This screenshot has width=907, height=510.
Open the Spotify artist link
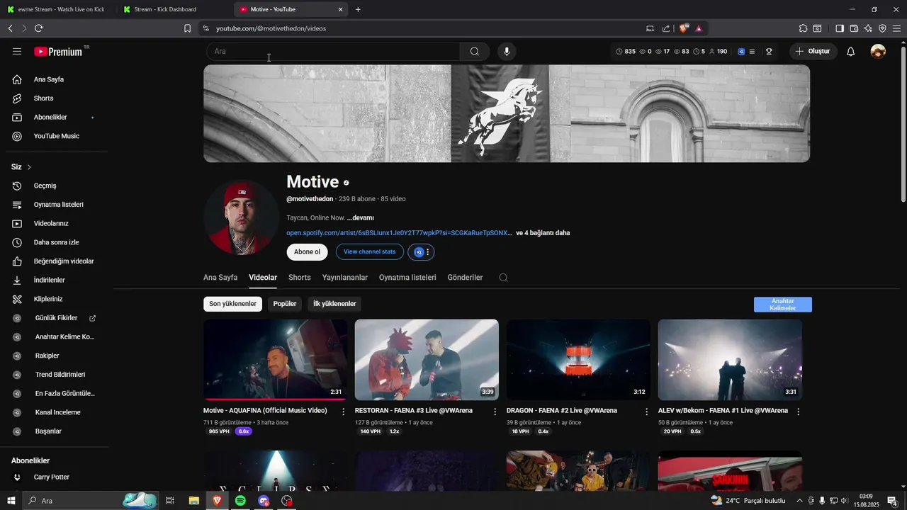(x=399, y=233)
